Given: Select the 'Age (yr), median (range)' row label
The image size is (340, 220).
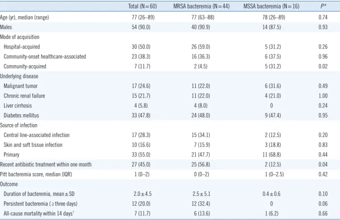Looking at the screenshot, I should click(25, 17).
